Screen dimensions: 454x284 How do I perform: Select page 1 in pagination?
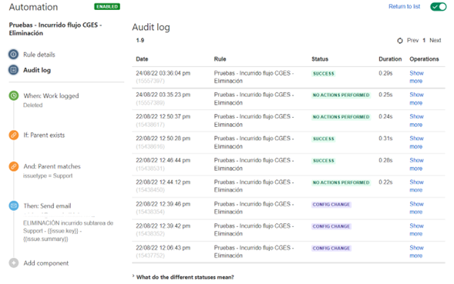pyautogui.click(x=424, y=41)
